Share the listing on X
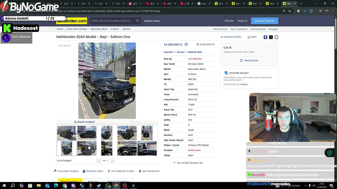 [x=271, y=37]
